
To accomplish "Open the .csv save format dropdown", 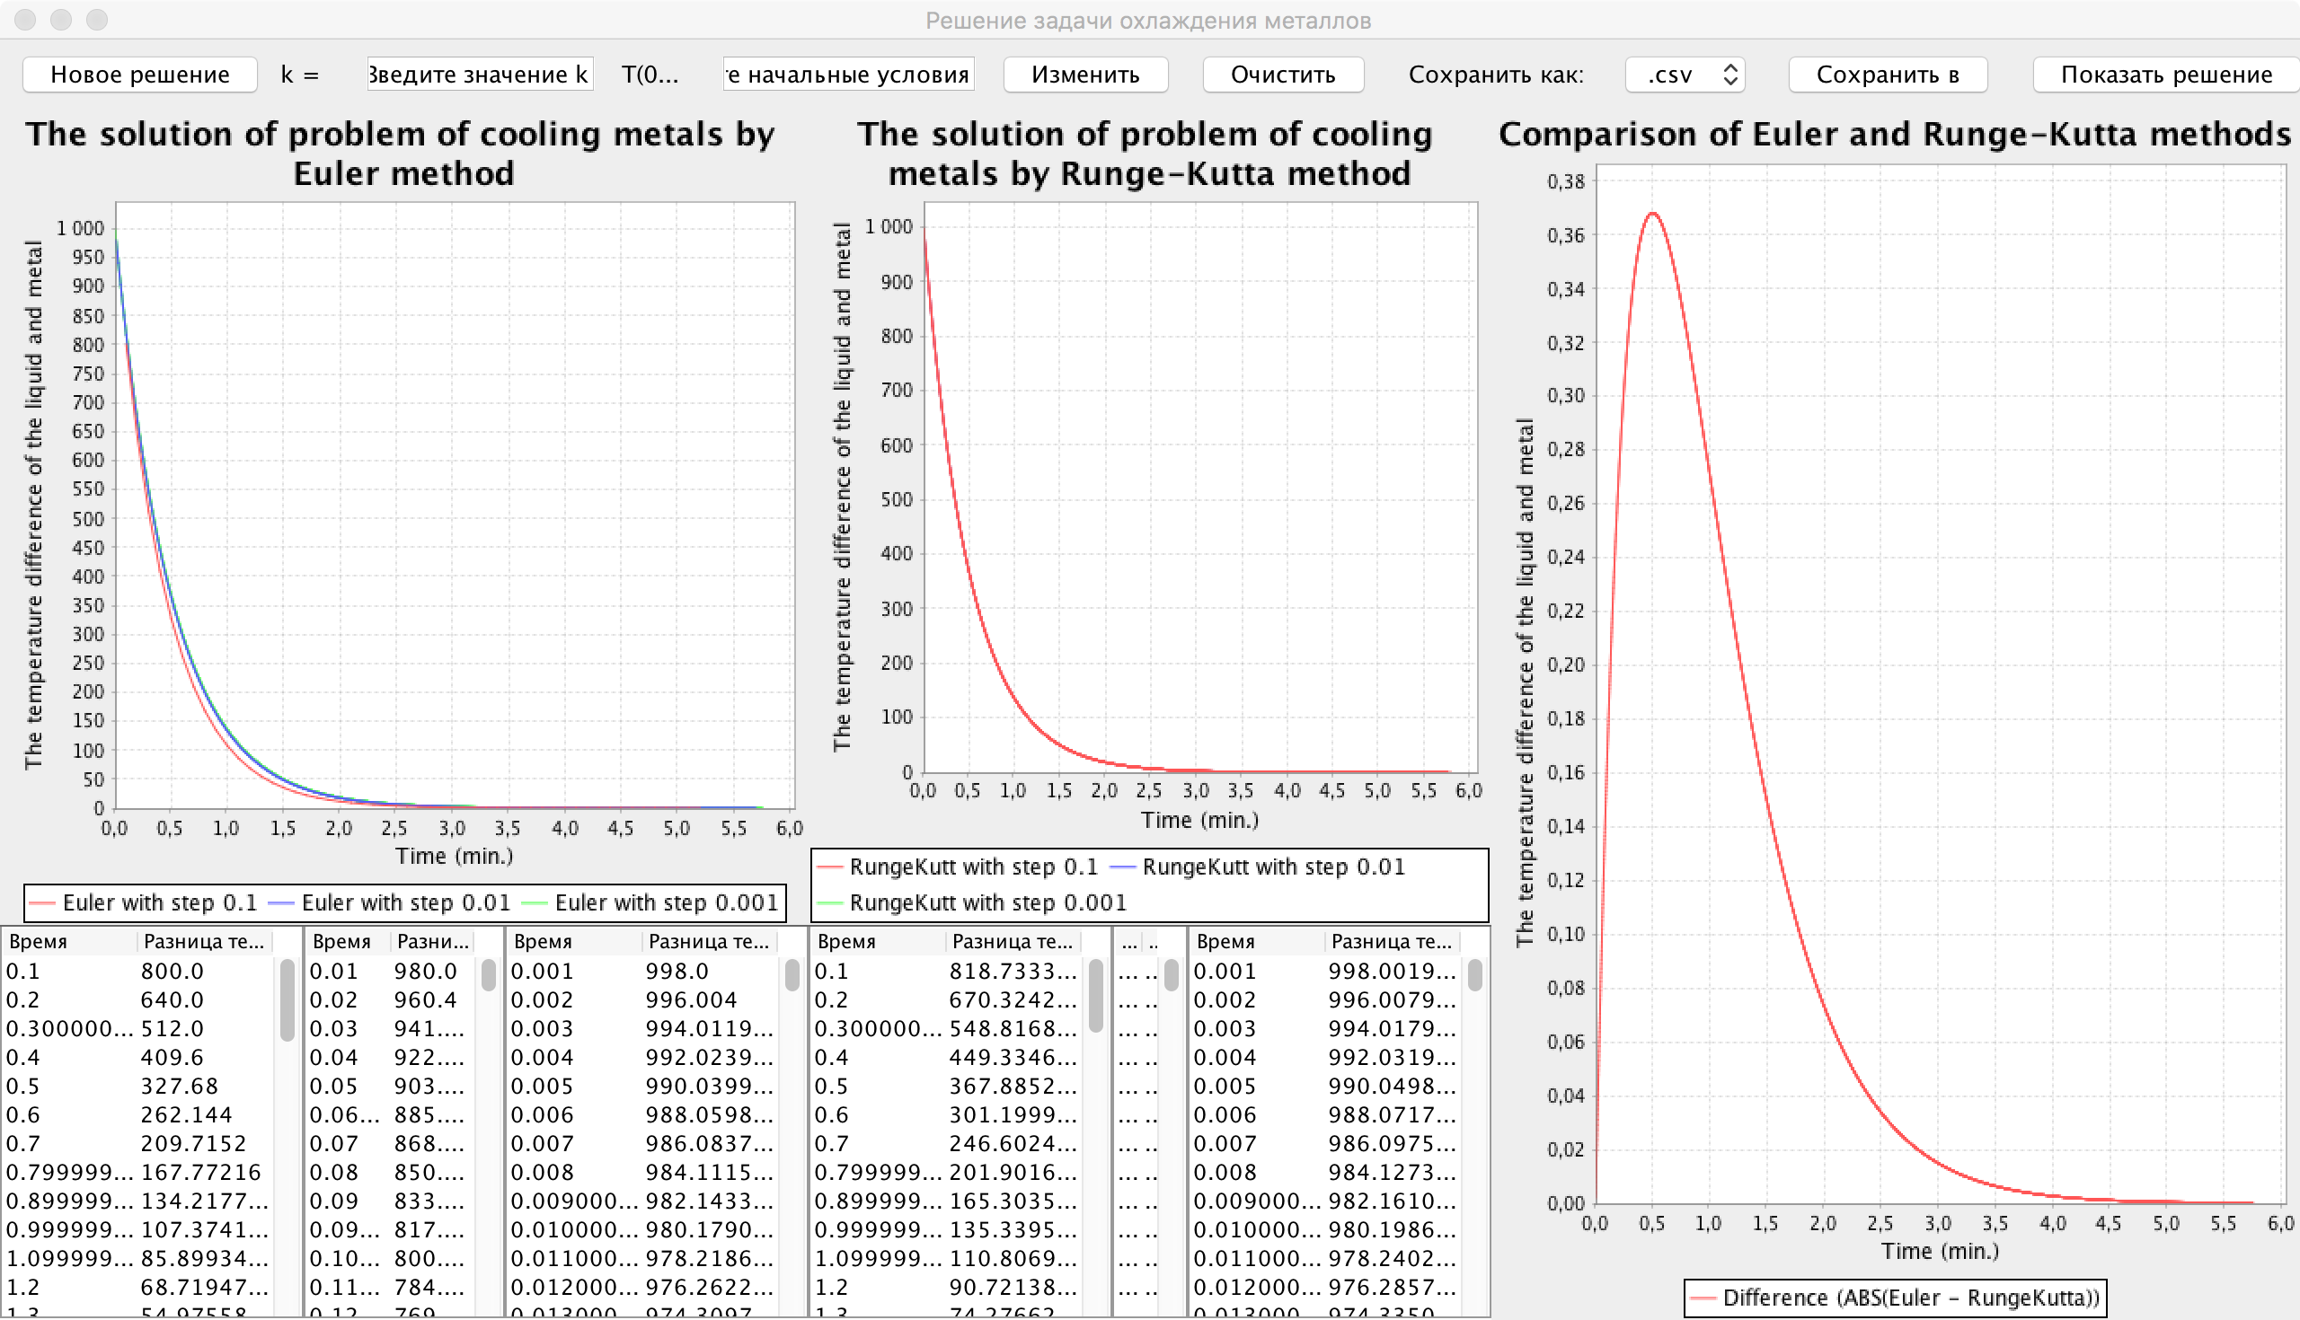I will [x=1685, y=75].
